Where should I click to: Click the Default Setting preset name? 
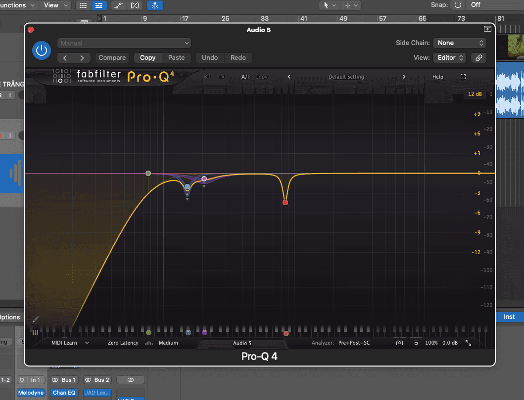(x=346, y=77)
